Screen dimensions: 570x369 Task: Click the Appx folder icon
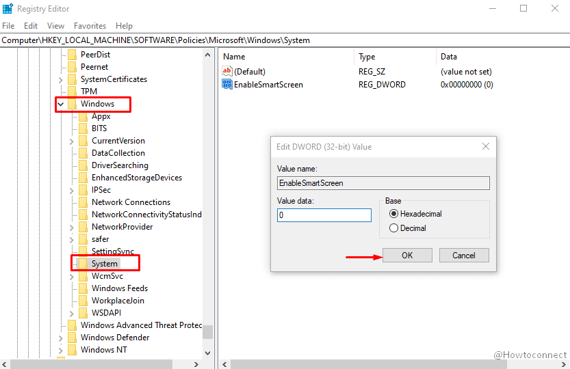(x=83, y=116)
